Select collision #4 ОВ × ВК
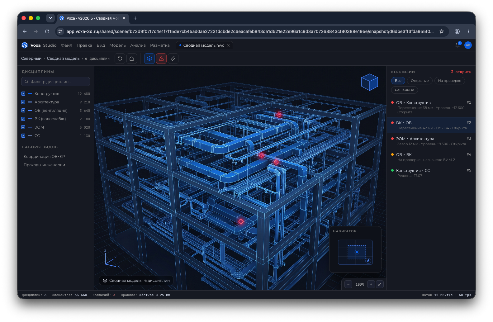The image size is (493, 322). click(431, 157)
